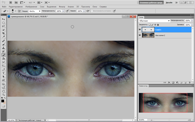Open the Изображение menu
The width and height of the screenshot is (195, 122).
pos(31,6)
